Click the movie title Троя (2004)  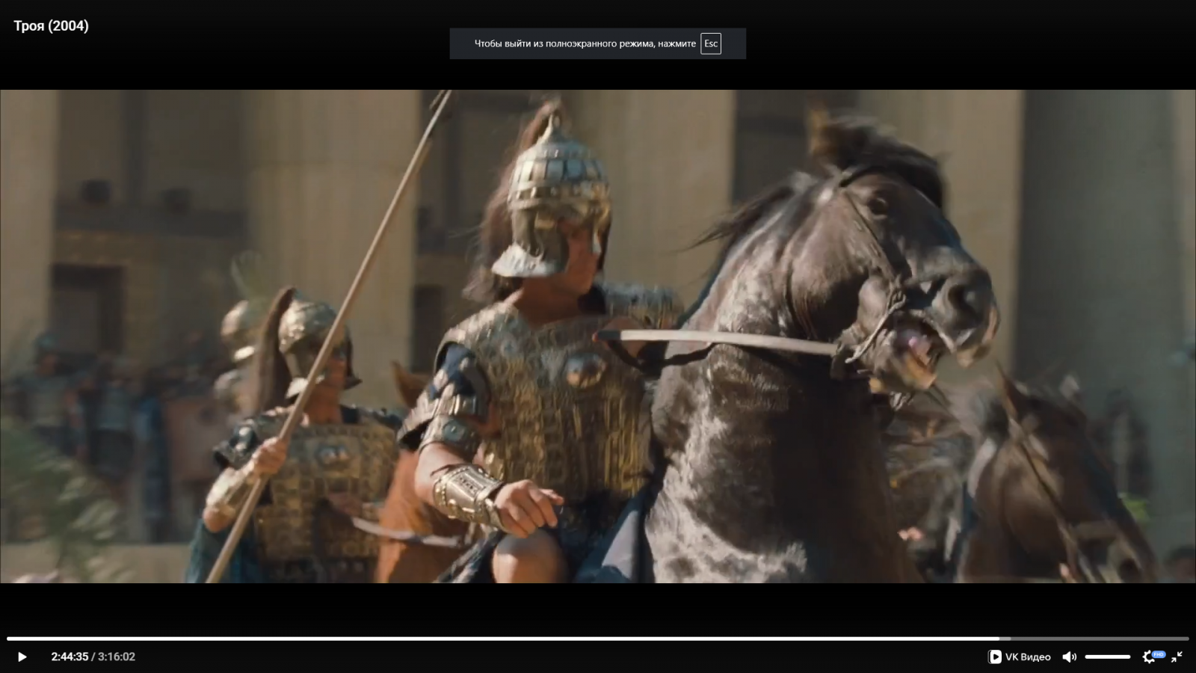point(51,25)
